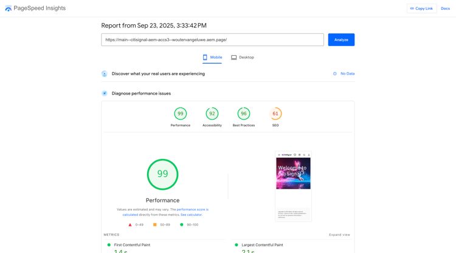The height and width of the screenshot is (253, 456).
Task: Click the No Data info icon
Action: [335, 73]
